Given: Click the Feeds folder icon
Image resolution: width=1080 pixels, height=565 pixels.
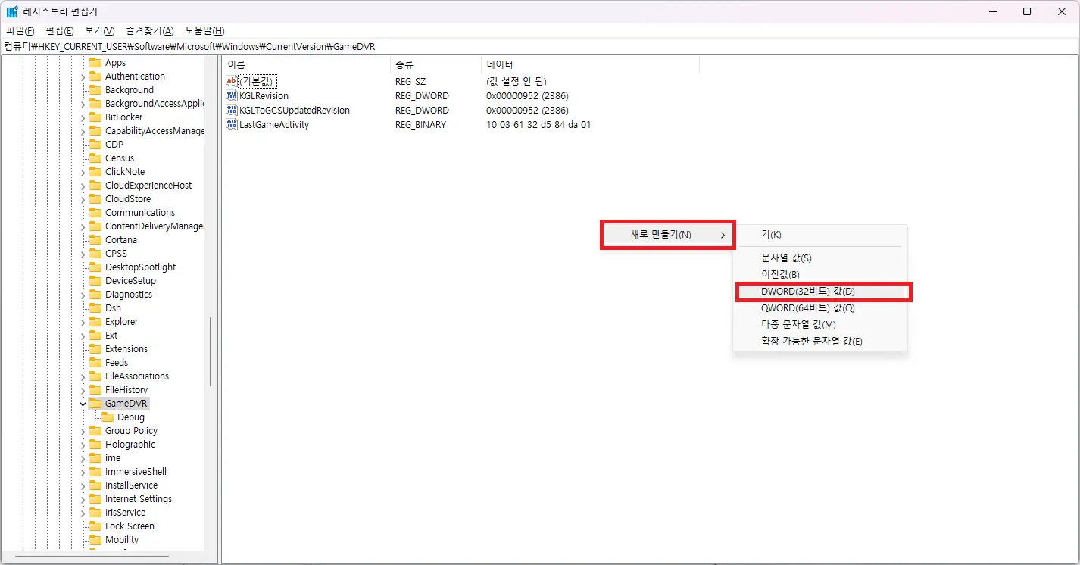Looking at the screenshot, I should pos(95,363).
